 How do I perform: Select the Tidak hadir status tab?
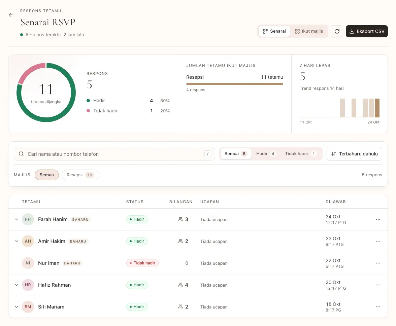pyautogui.click(x=301, y=154)
